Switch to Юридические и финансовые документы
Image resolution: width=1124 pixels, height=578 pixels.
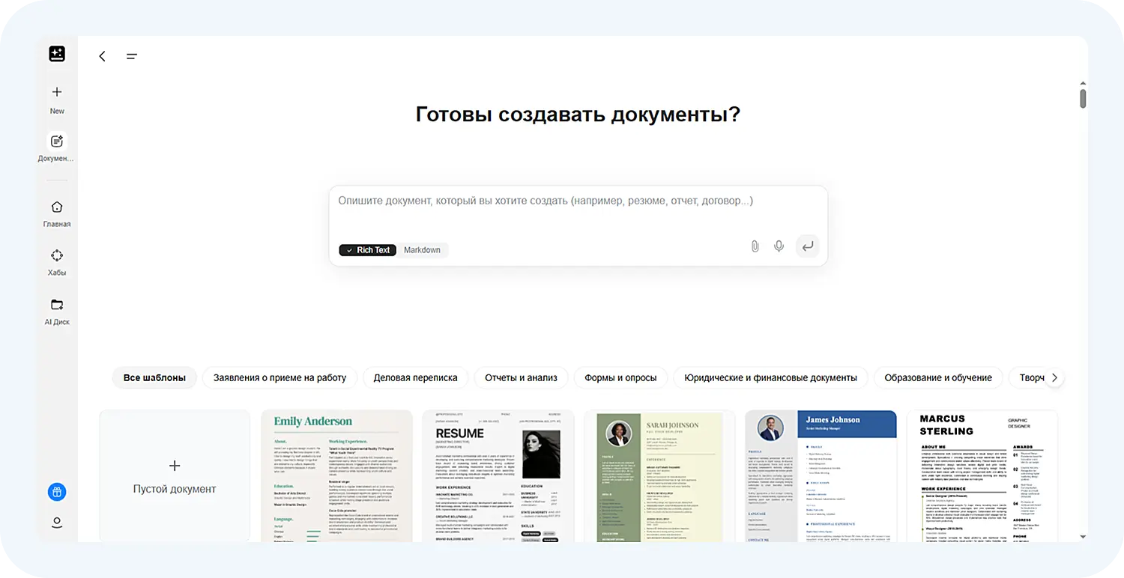click(x=770, y=377)
